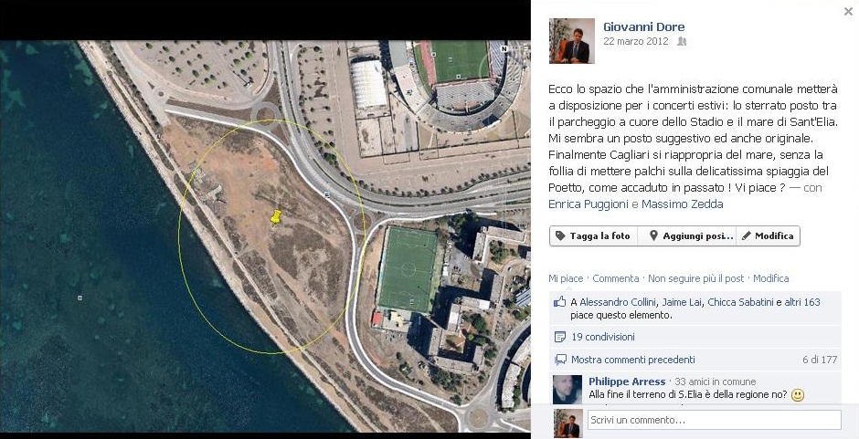Open 19 condivisioni shares list
The image size is (859, 439).
click(603, 337)
